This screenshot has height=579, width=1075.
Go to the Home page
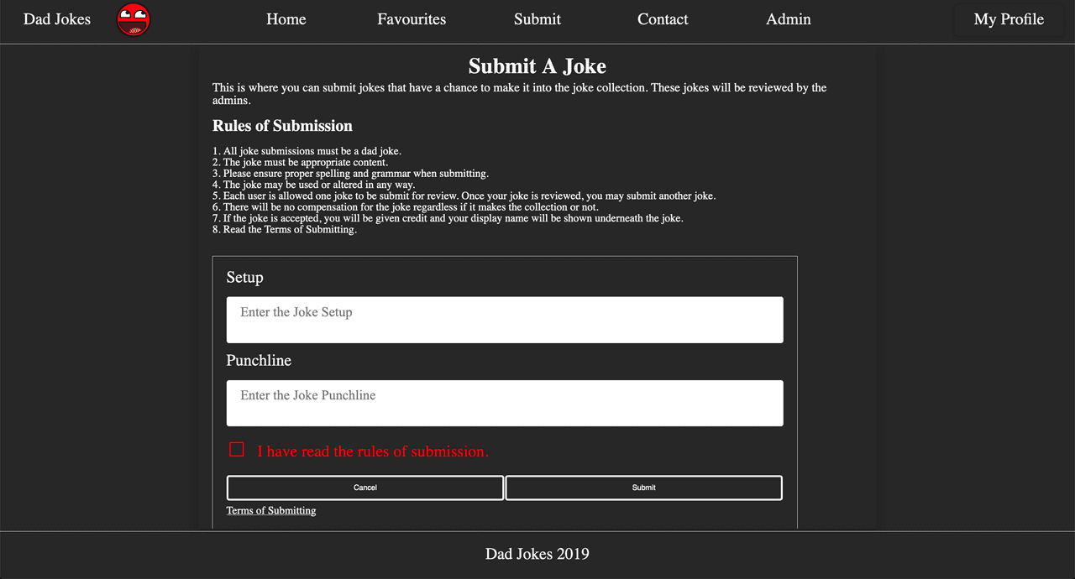point(286,19)
